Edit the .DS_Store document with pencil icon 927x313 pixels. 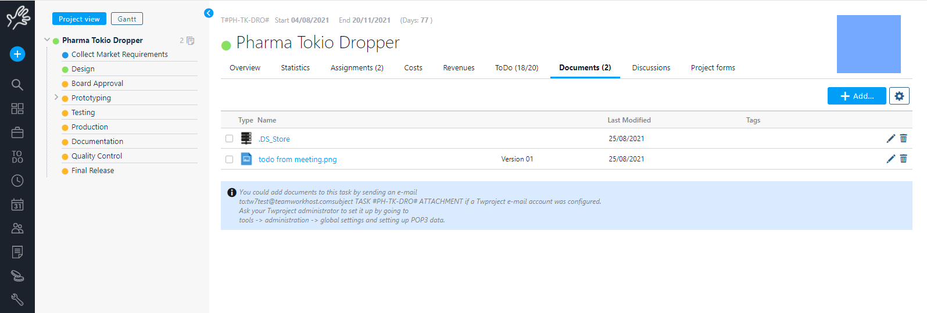890,138
